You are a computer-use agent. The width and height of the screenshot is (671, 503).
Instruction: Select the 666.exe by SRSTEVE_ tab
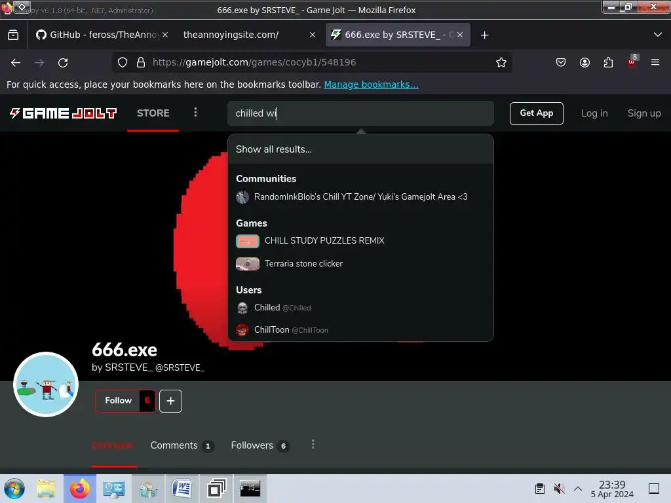[x=398, y=35]
